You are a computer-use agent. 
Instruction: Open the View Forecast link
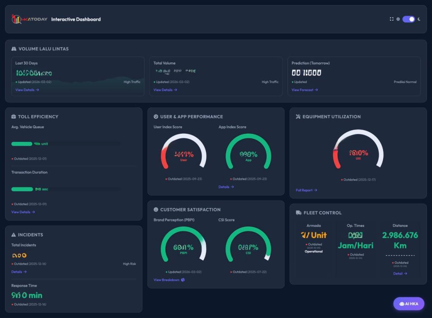[x=305, y=90]
